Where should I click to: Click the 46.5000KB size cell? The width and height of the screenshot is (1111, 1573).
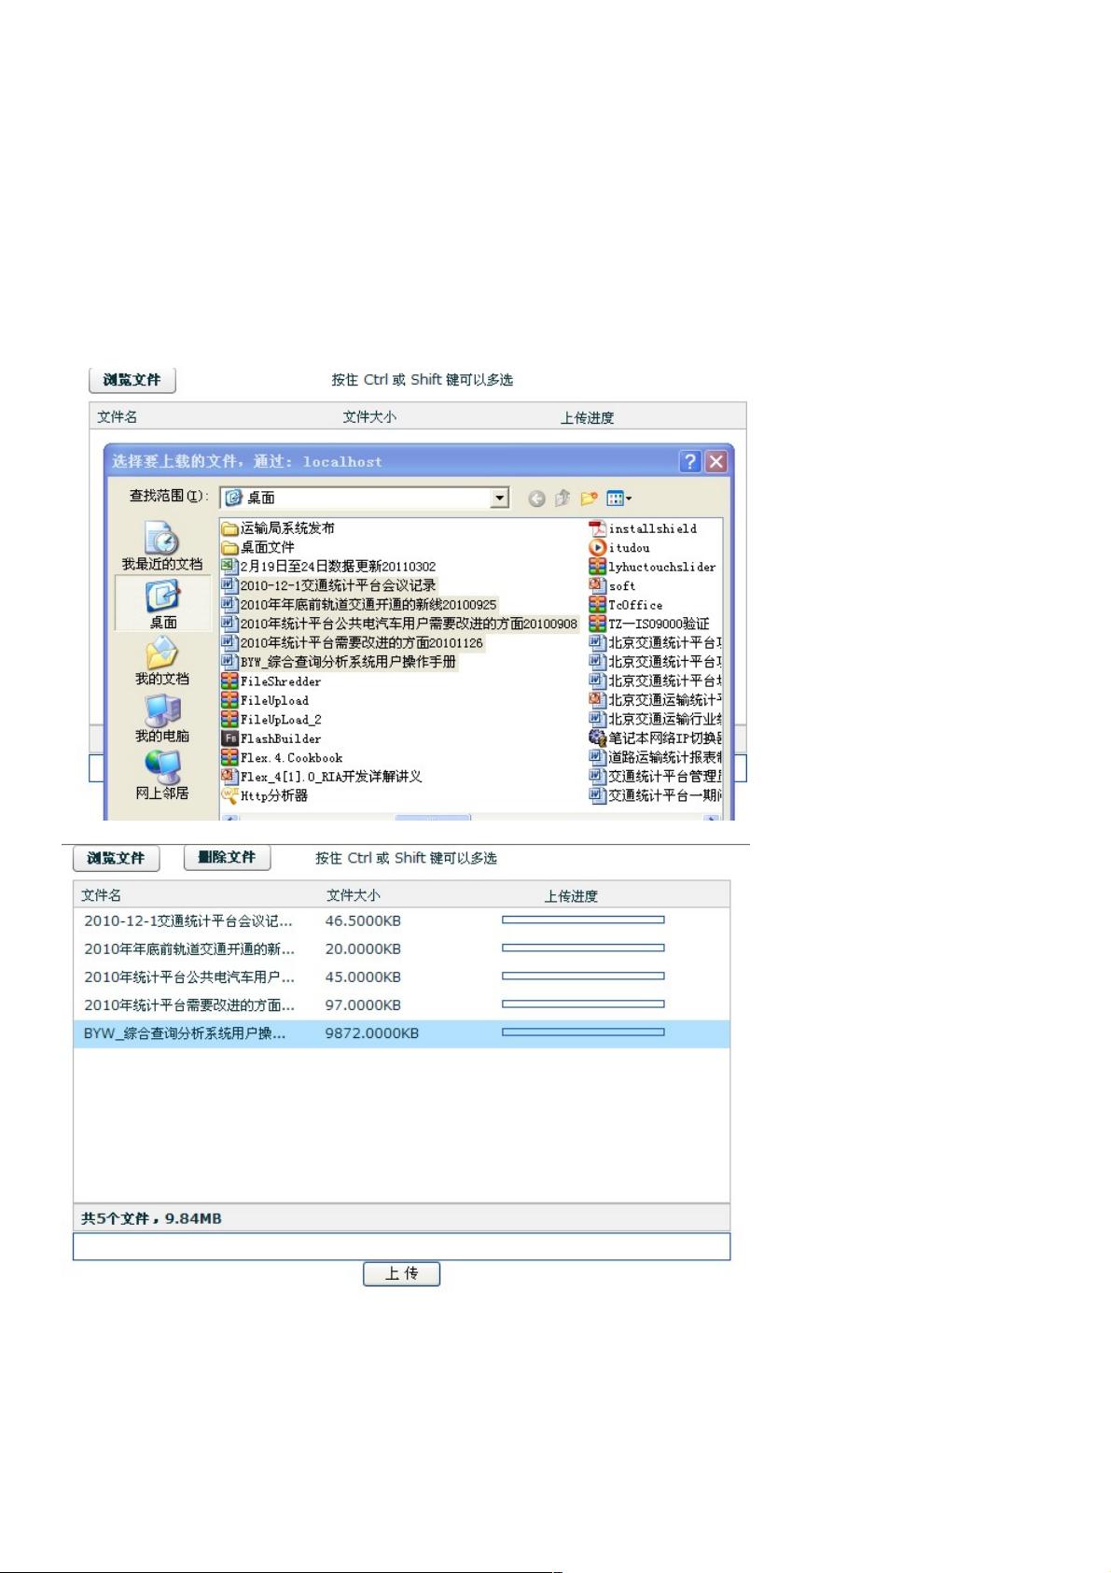click(x=363, y=920)
